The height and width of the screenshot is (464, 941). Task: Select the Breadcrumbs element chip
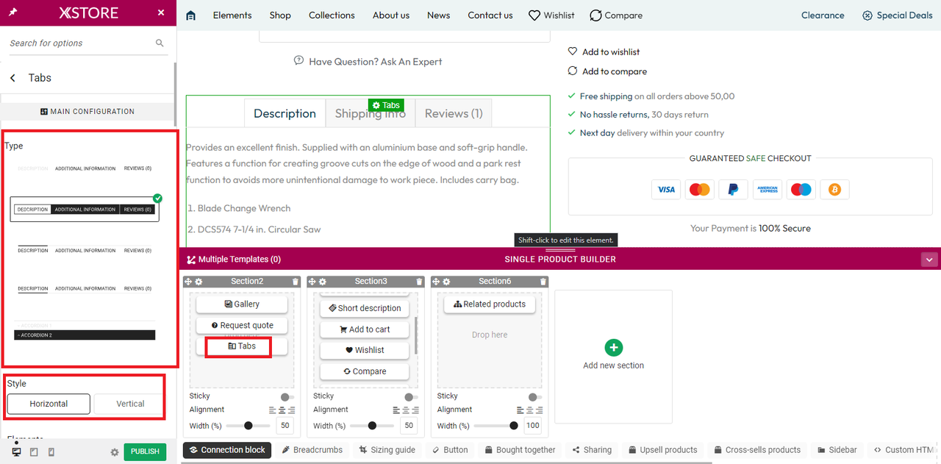pos(312,450)
